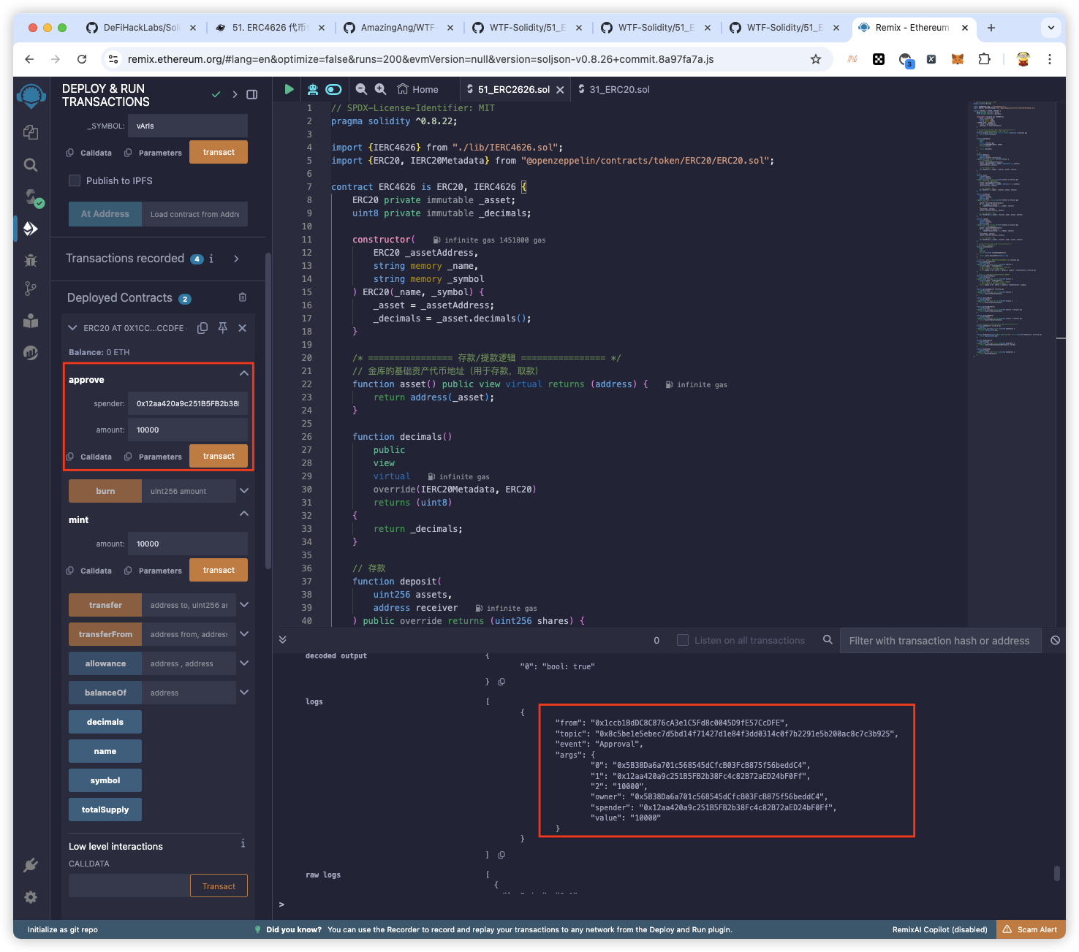Open the Low level interactions info icon
1079x952 pixels.
click(x=243, y=844)
